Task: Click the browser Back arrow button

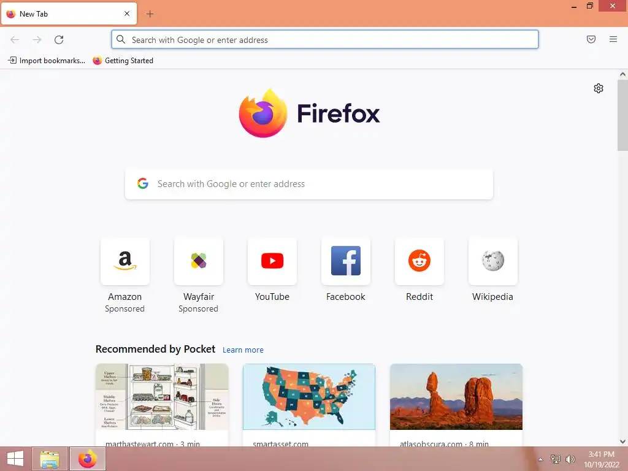Action: (15, 40)
